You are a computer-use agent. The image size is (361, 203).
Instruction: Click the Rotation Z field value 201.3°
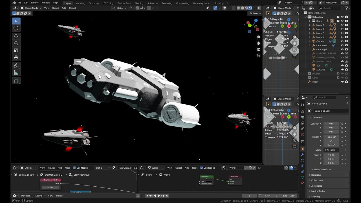coord(331,145)
